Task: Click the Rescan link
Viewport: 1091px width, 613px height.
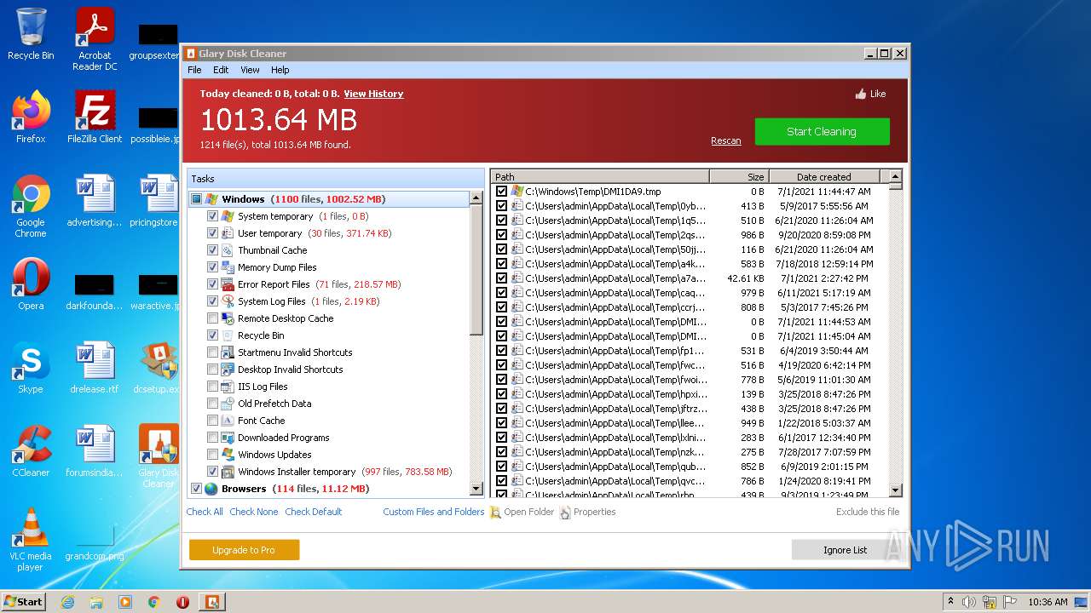Action: pos(726,141)
